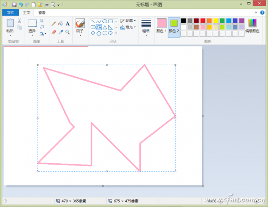268x207 pixels.
Task: Choose the Line shape
Action: [93, 21]
